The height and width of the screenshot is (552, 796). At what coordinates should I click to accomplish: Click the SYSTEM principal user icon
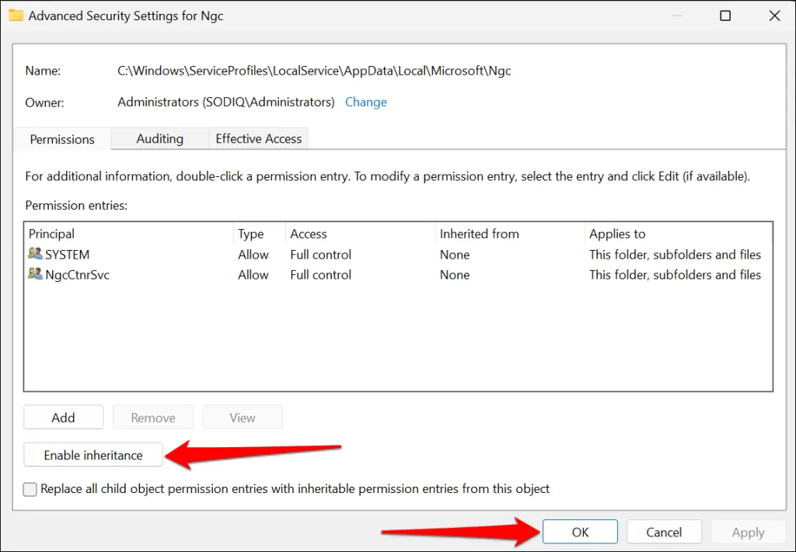click(35, 255)
